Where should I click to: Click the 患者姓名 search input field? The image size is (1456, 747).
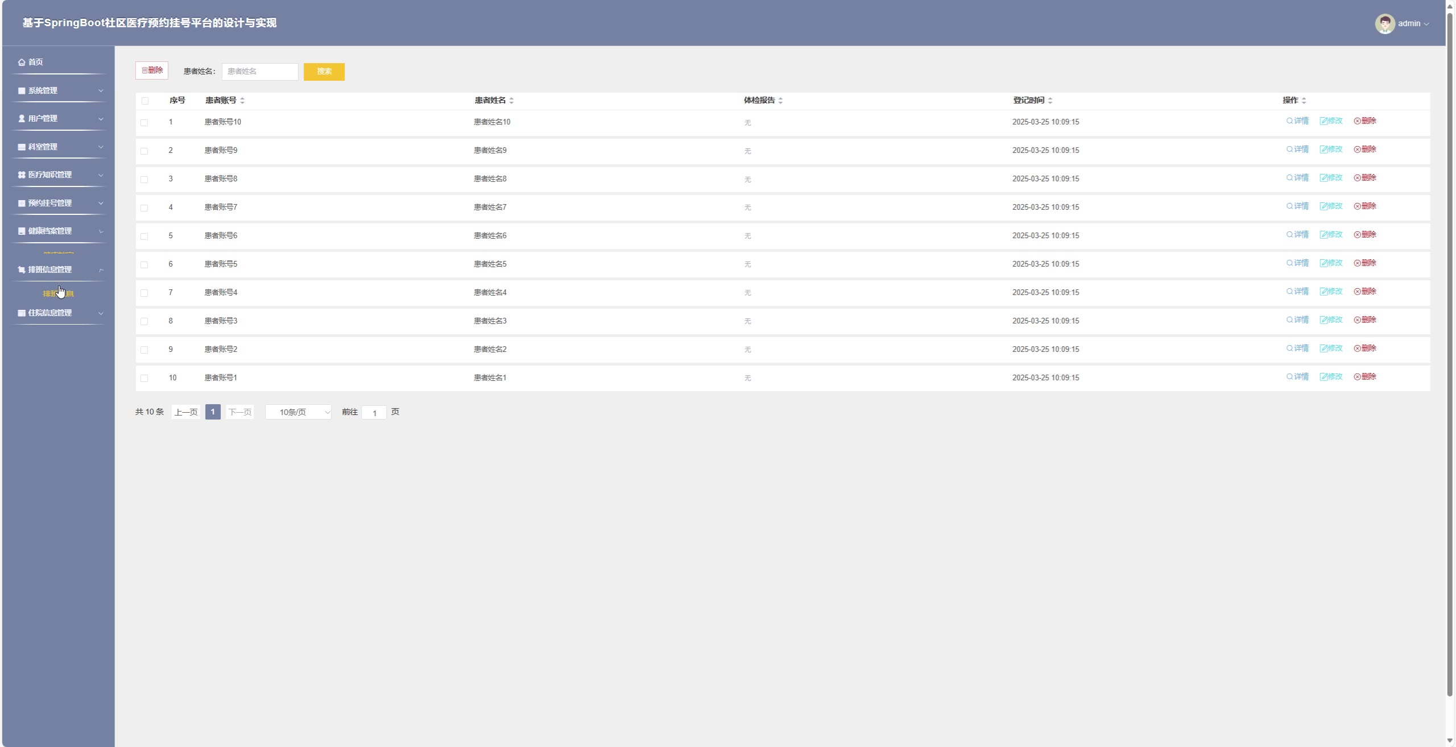(259, 72)
